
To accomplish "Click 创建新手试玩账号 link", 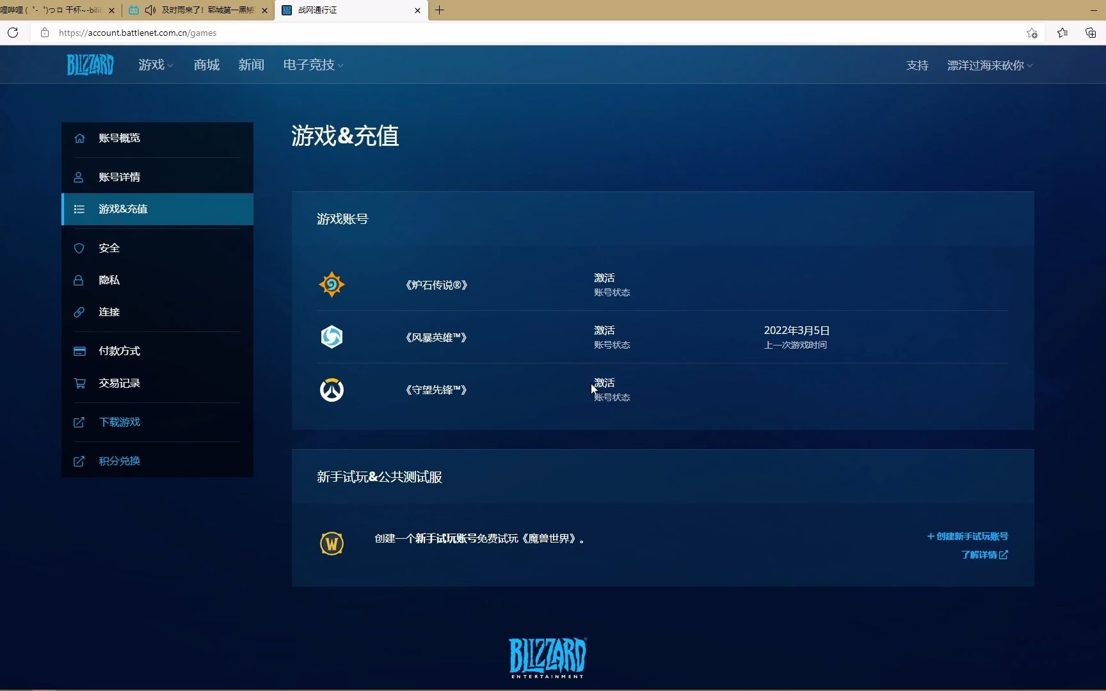I will (968, 537).
